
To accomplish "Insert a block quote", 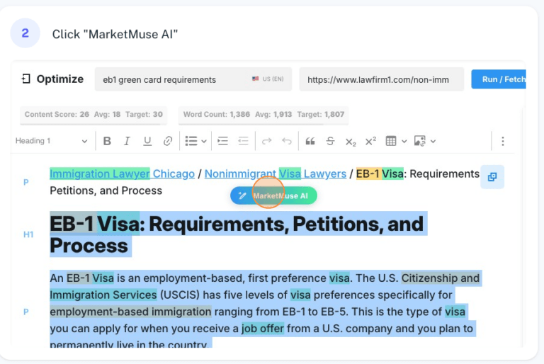I will point(310,141).
